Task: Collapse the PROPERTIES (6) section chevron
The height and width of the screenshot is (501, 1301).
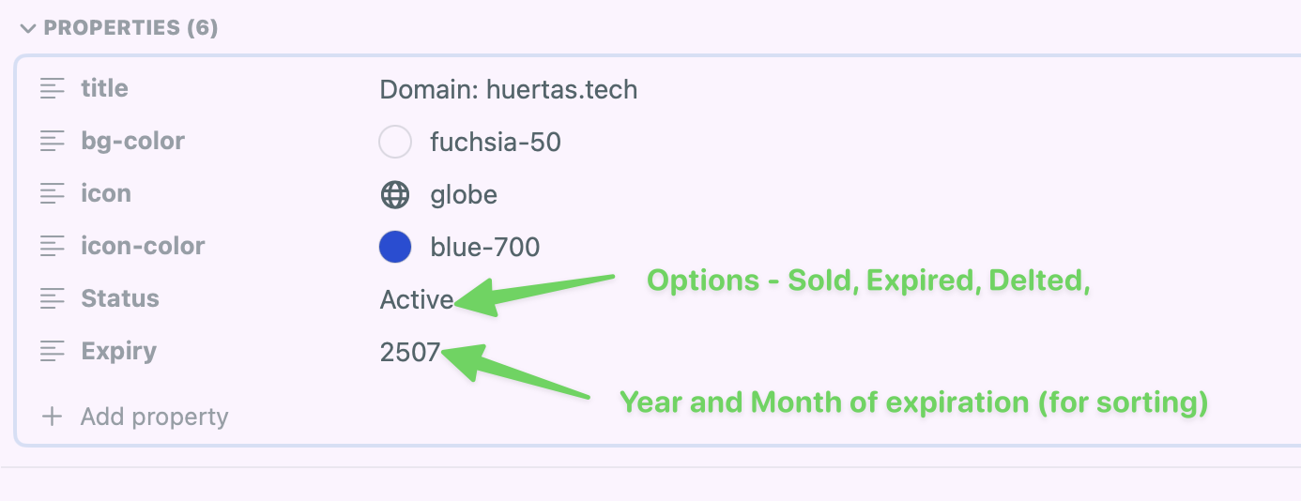Action: click(27, 28)
